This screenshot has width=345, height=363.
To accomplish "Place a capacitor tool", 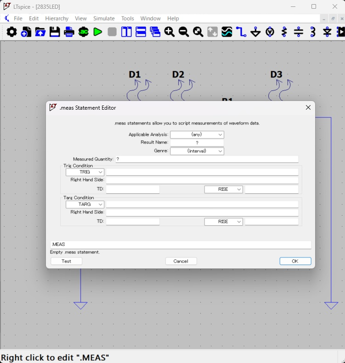I will click(x=299, y=32).
